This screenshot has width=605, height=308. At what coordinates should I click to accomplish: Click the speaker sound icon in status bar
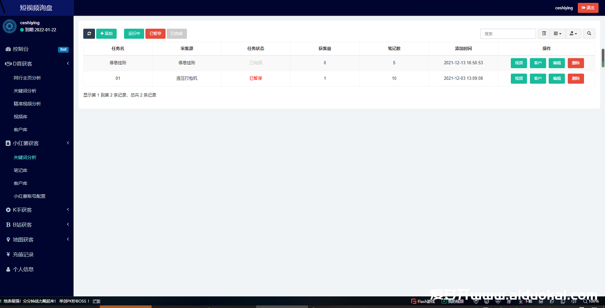coord(574,301)
